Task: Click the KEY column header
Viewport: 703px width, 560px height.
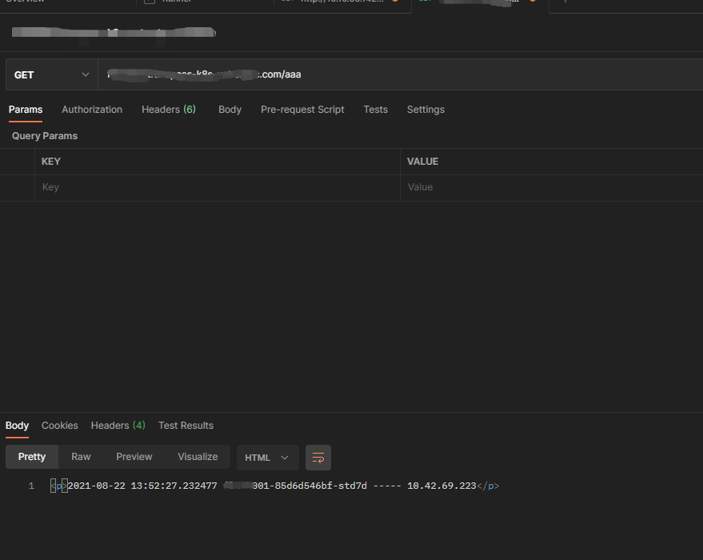Action: tap(51, 162)
